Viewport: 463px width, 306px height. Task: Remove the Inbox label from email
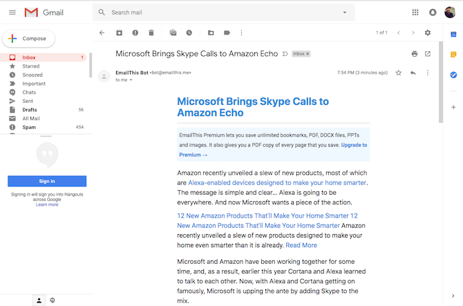click(x=308, y=54)
